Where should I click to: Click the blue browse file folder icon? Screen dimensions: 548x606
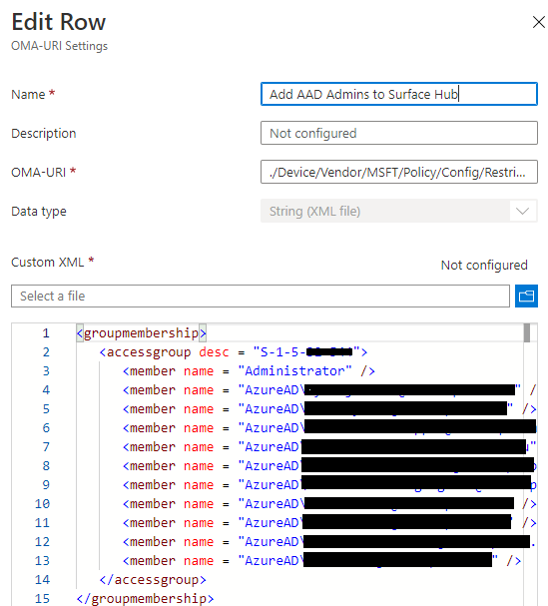point(526,297)
